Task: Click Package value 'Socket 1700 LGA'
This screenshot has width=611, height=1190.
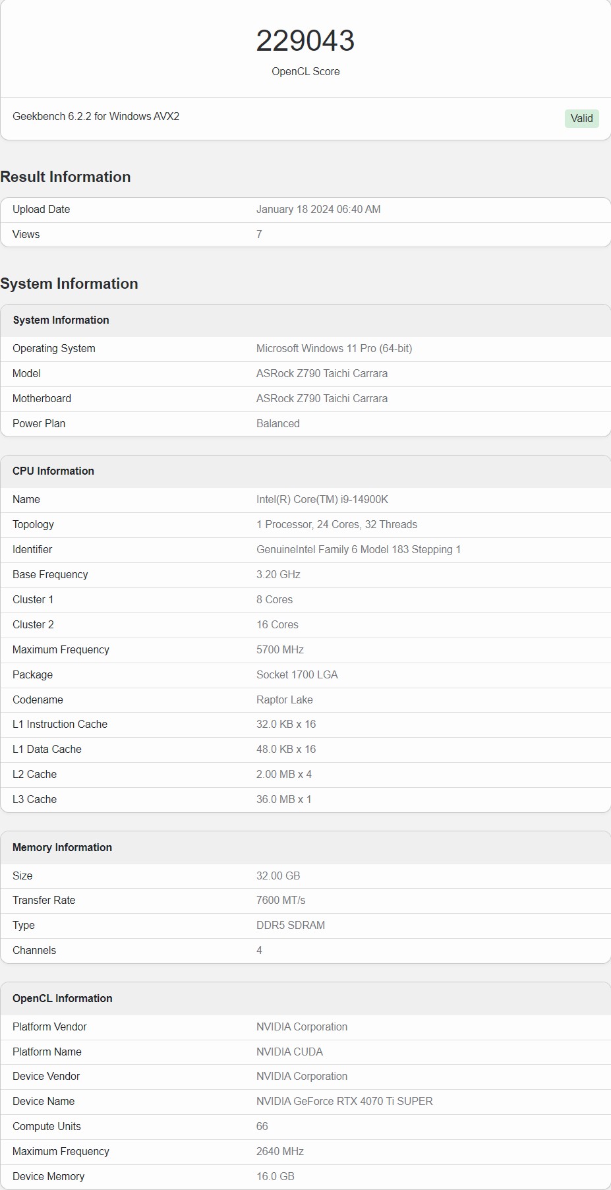Action: (x=297, y=674)
